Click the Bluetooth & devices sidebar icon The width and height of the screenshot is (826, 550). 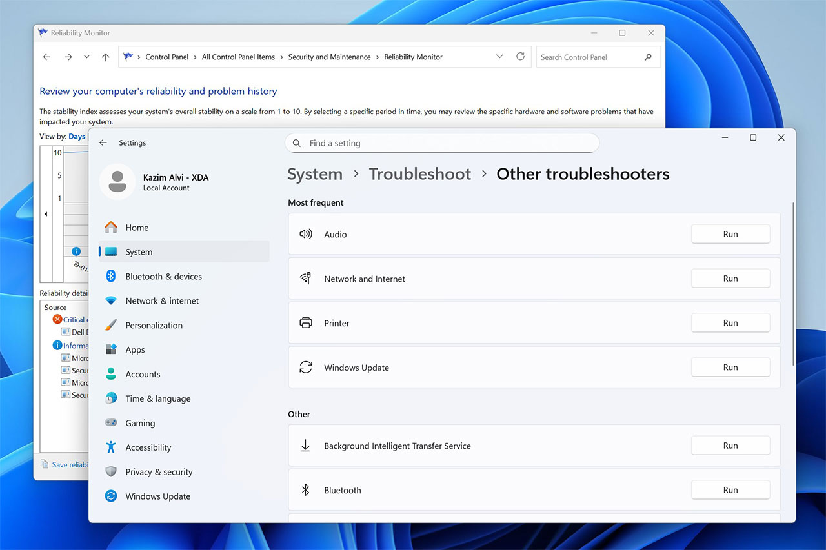tap(111, 276)
